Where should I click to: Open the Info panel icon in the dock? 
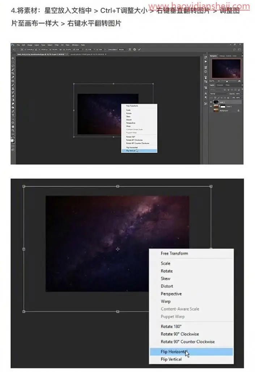(x=206, y=72)
